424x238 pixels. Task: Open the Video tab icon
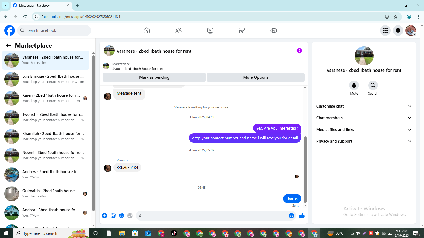tap(210, 30)
